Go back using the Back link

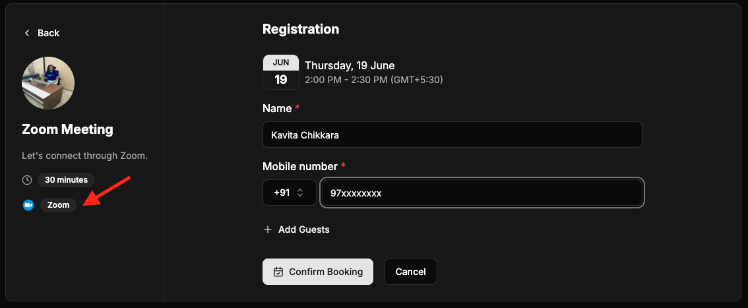click(x=42, y=33)
